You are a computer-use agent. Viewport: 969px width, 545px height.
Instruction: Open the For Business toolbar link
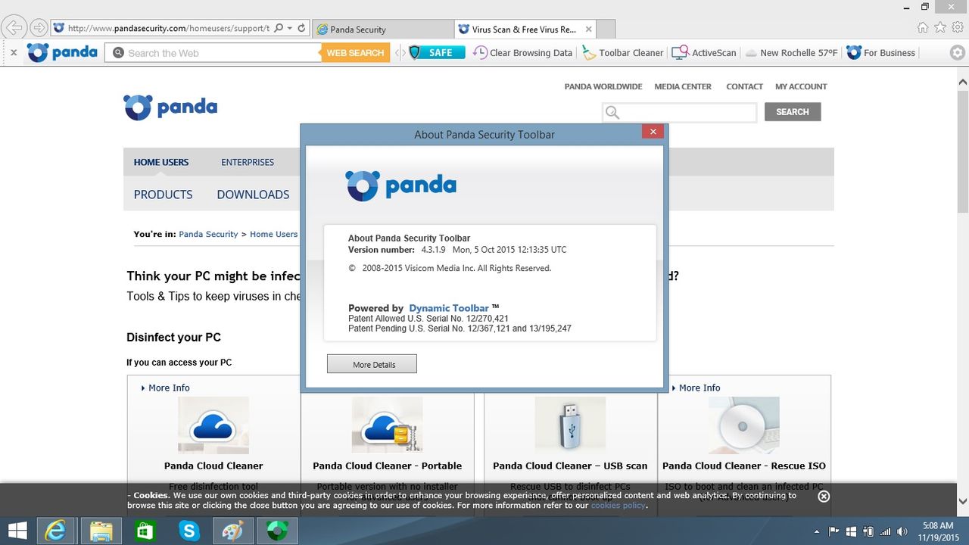coord(880,53)
